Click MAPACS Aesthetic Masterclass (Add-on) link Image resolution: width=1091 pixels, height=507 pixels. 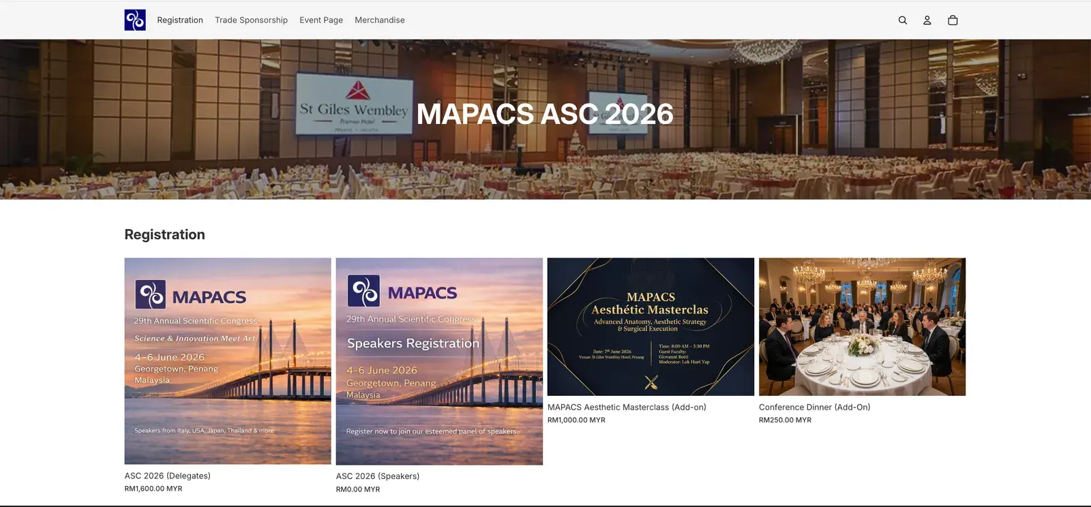point(627,408)
